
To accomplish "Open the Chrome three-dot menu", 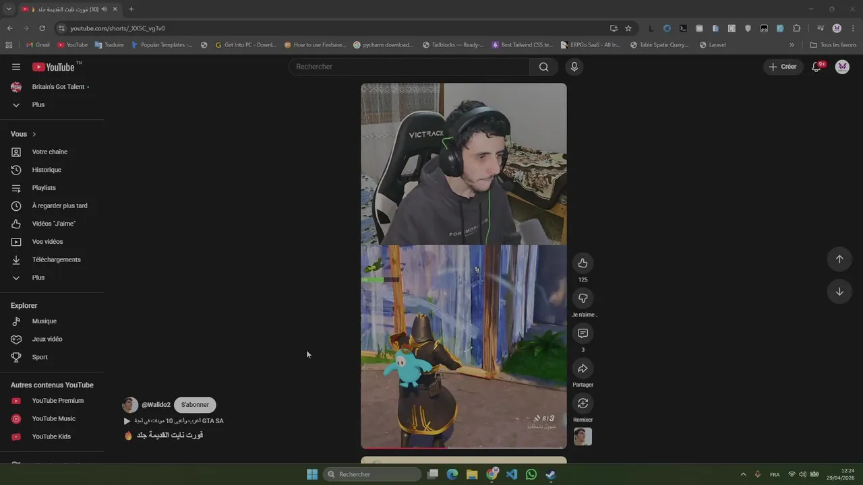I will pos(852,28).
